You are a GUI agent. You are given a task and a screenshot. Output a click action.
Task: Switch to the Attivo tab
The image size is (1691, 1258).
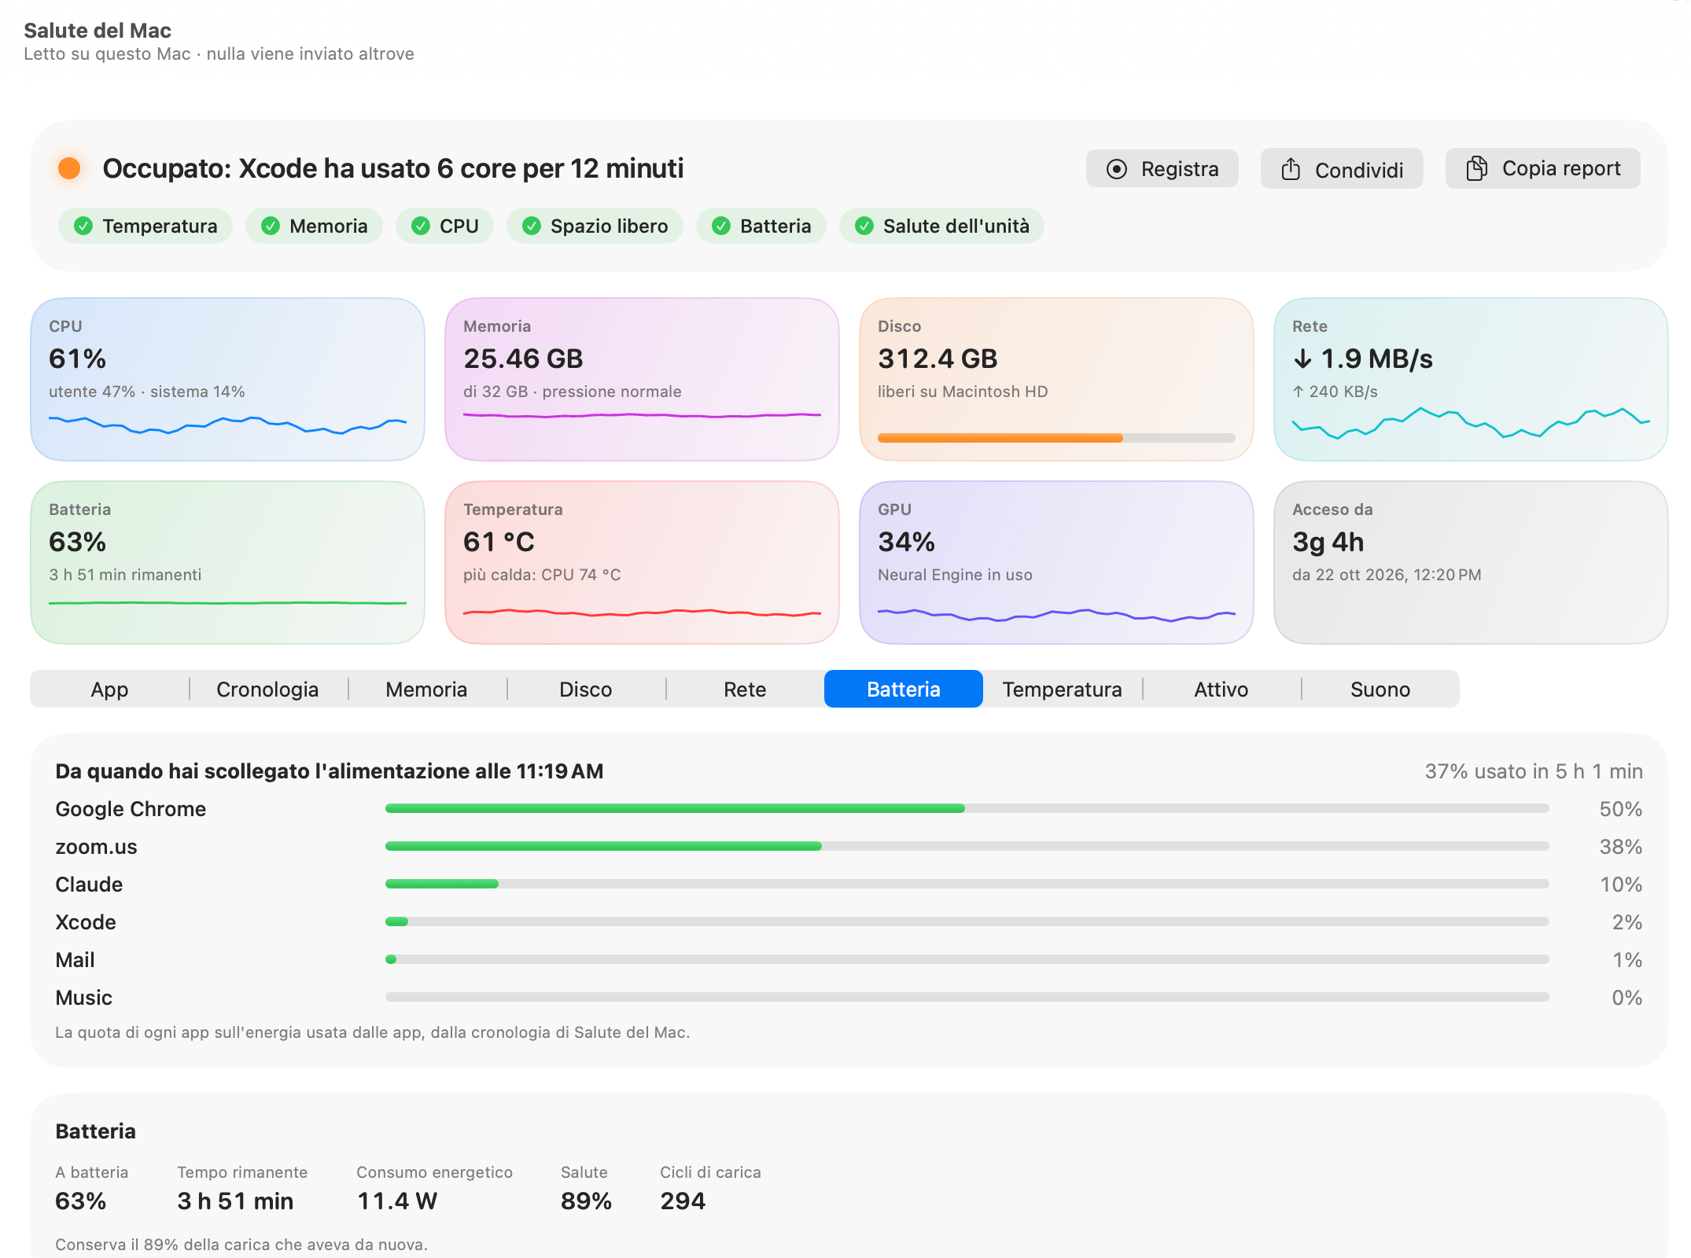1221,690
